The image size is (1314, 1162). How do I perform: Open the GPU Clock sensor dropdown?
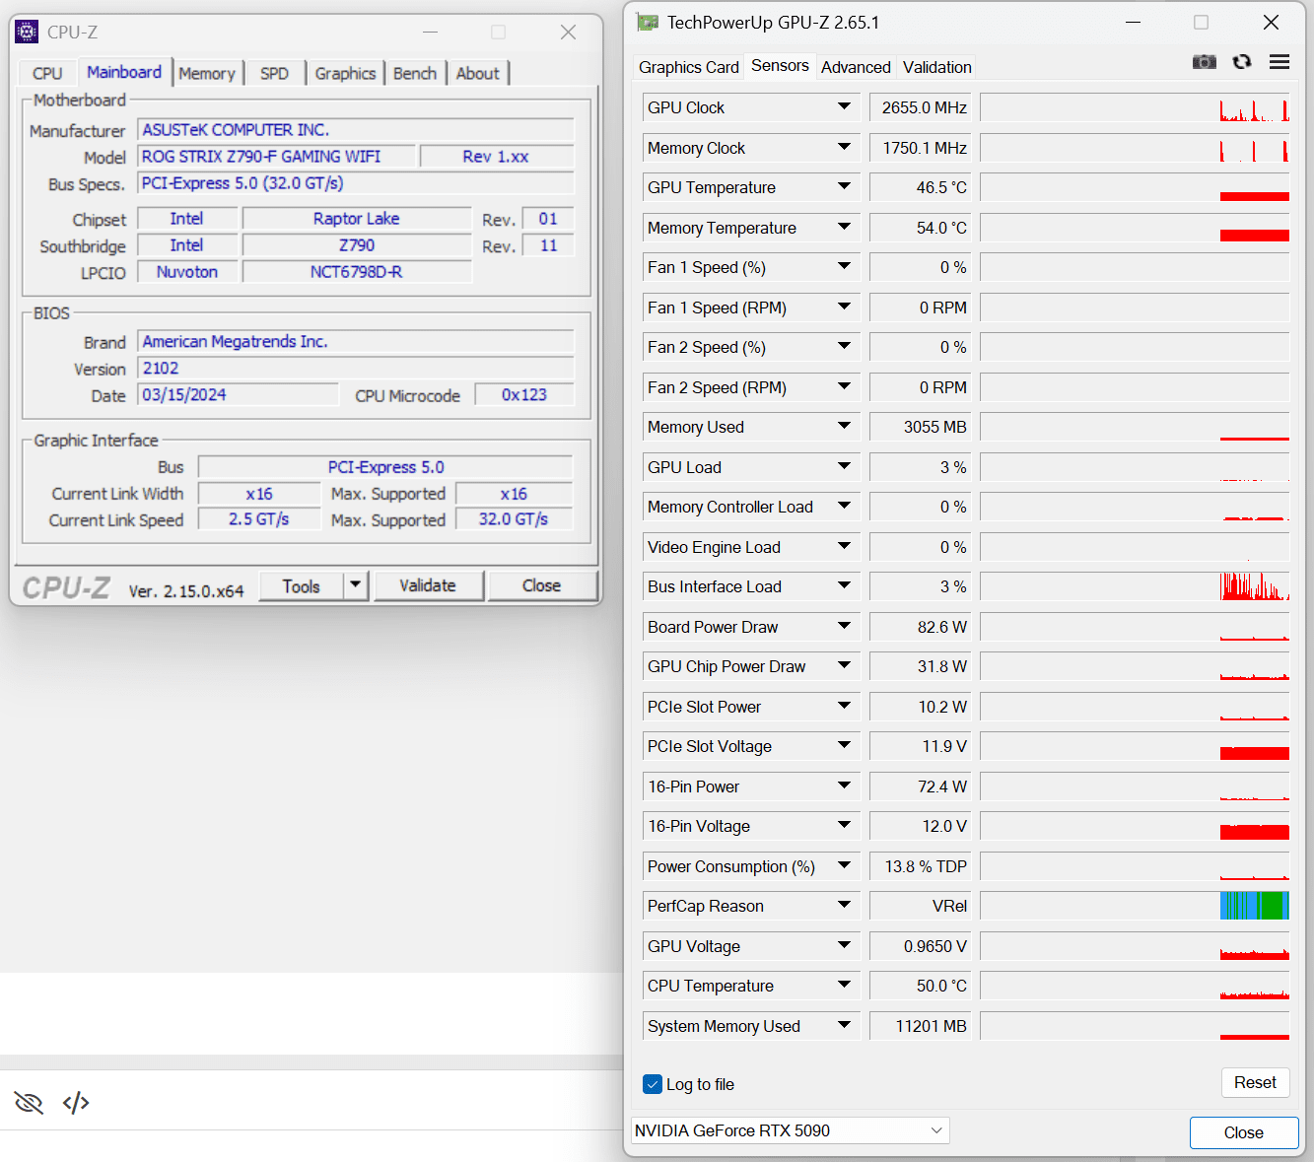(844, 106)
